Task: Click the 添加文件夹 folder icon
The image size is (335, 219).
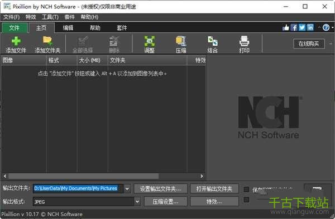Action: (47, 41)
